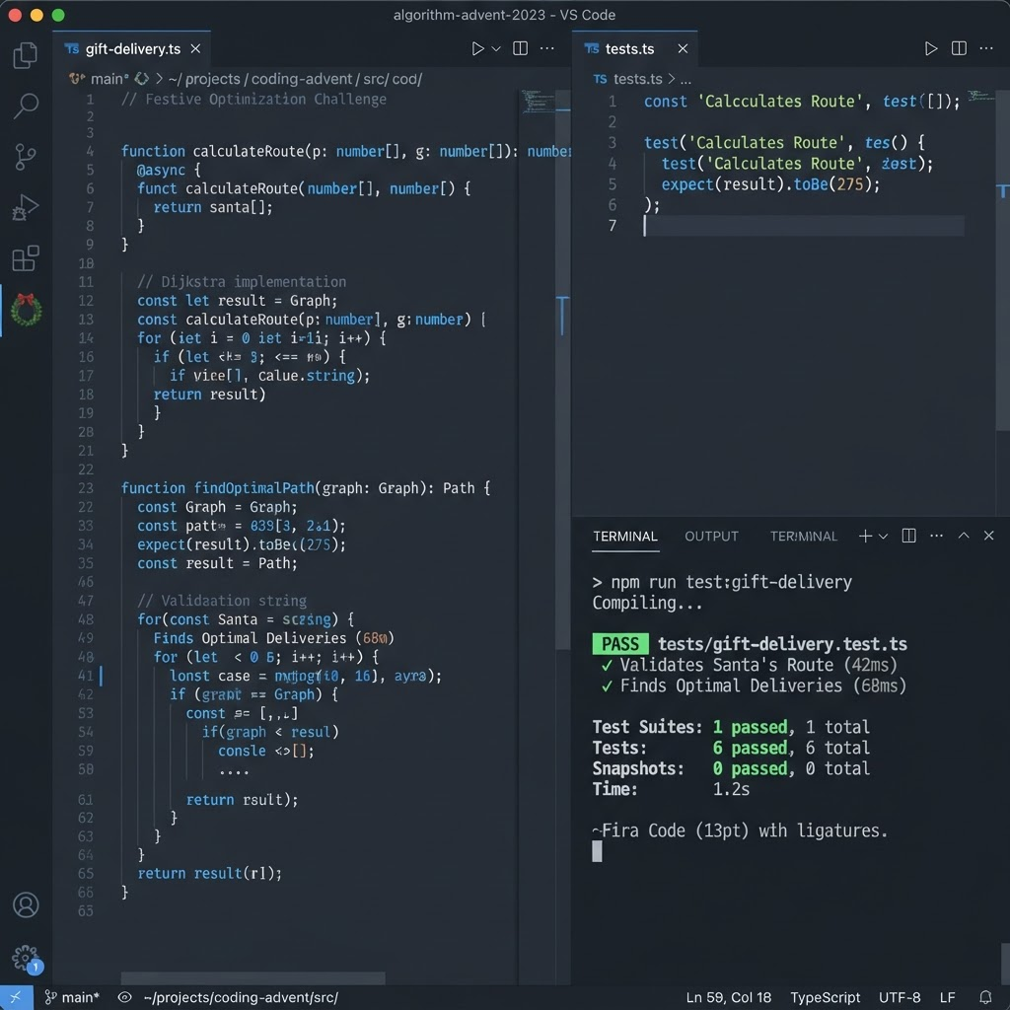Click tests/gift-delivery.test.ts path in terminal

click(x=782, y=644)
